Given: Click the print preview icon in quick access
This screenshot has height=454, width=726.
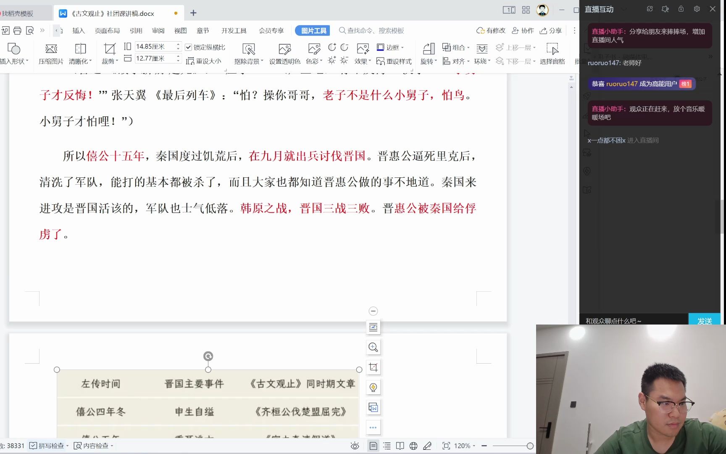Looking at the screenshot, I should click(30, 30).
